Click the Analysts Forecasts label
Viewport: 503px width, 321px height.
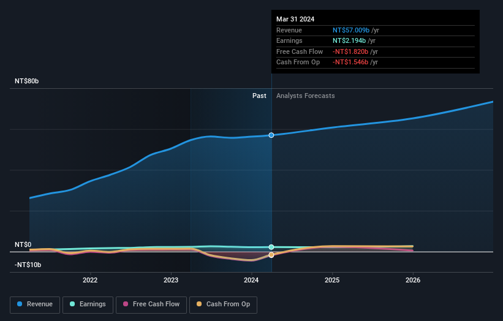click(x=305, y=96)
